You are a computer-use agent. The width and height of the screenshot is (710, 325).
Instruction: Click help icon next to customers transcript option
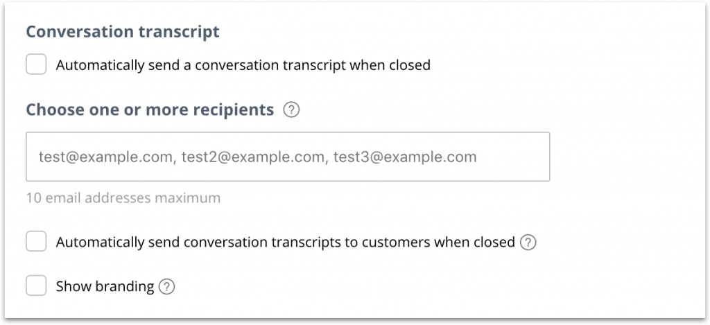pos(528,243)
